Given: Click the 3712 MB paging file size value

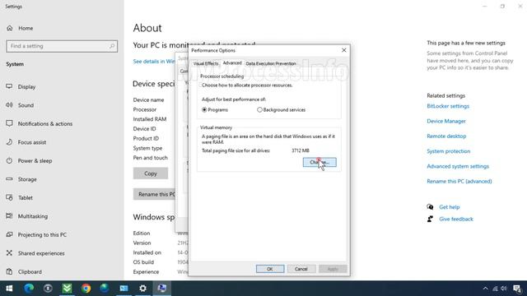Looking at the screenshot, I should (300, 150).
